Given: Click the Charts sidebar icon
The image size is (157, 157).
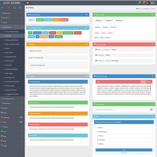Looking at the screenshot, I should point(2,108).
